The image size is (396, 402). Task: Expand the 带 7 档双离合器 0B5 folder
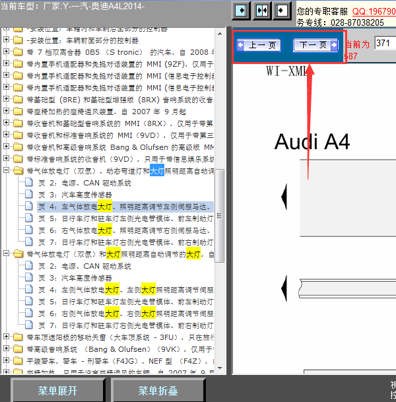click(6, 51)
